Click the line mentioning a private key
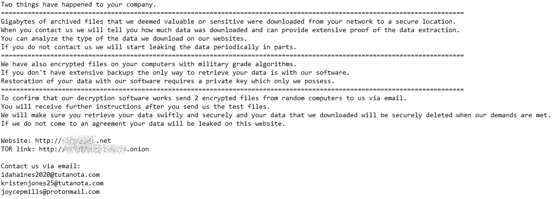 168,81
